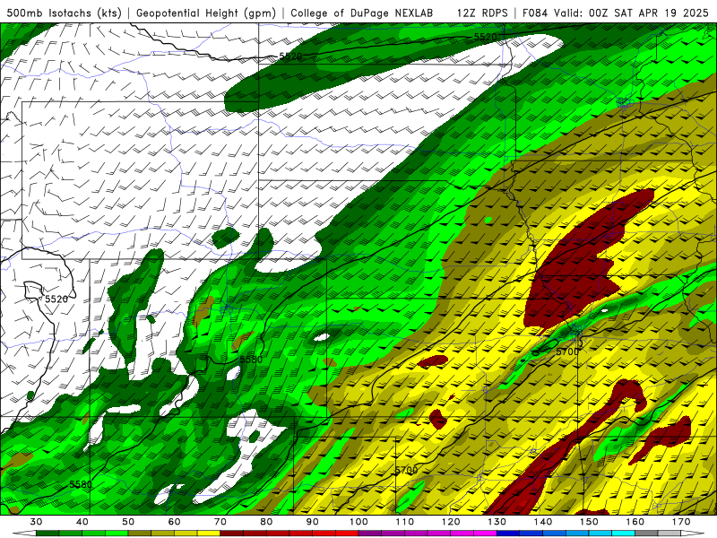Click the '120' legend scale number
Image resolution: width=717 pixels, height=538 pixels.
point(451,522)
